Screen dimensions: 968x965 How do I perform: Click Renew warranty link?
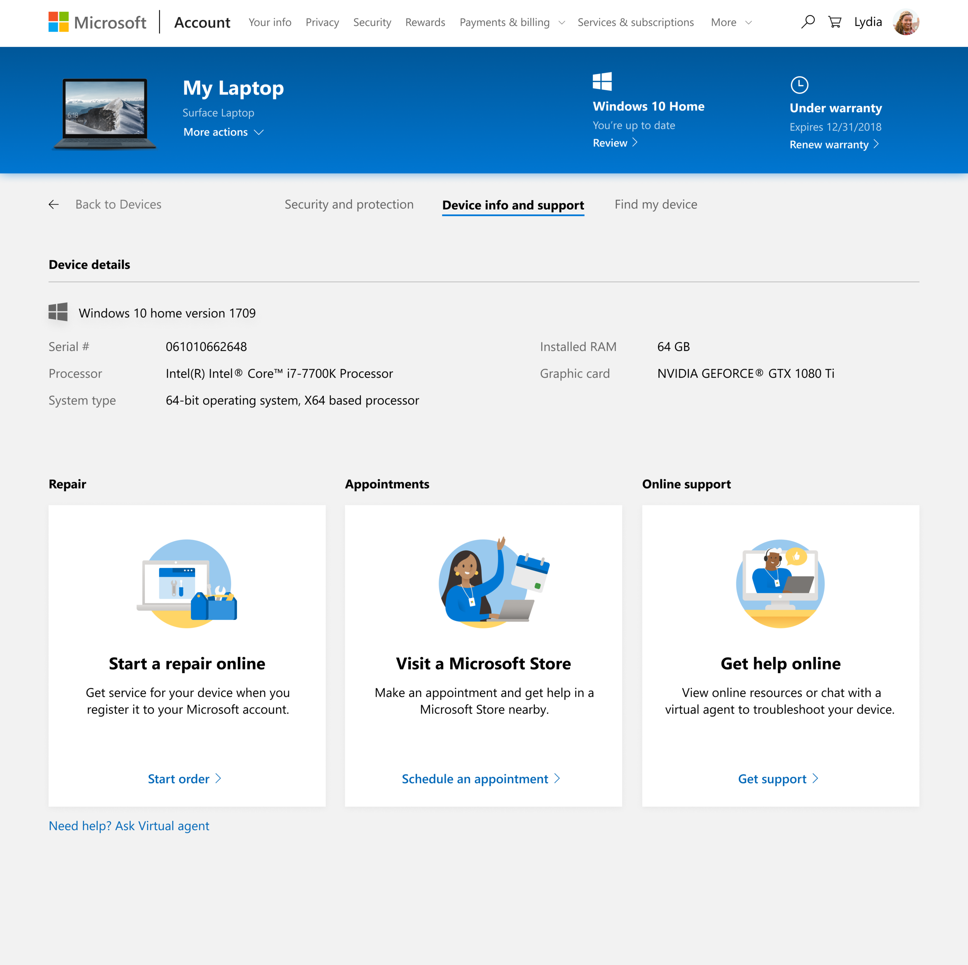[x=834, y=144]
